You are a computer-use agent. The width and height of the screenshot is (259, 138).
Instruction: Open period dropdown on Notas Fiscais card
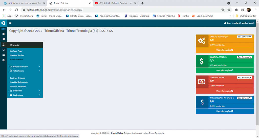(245, 98)
